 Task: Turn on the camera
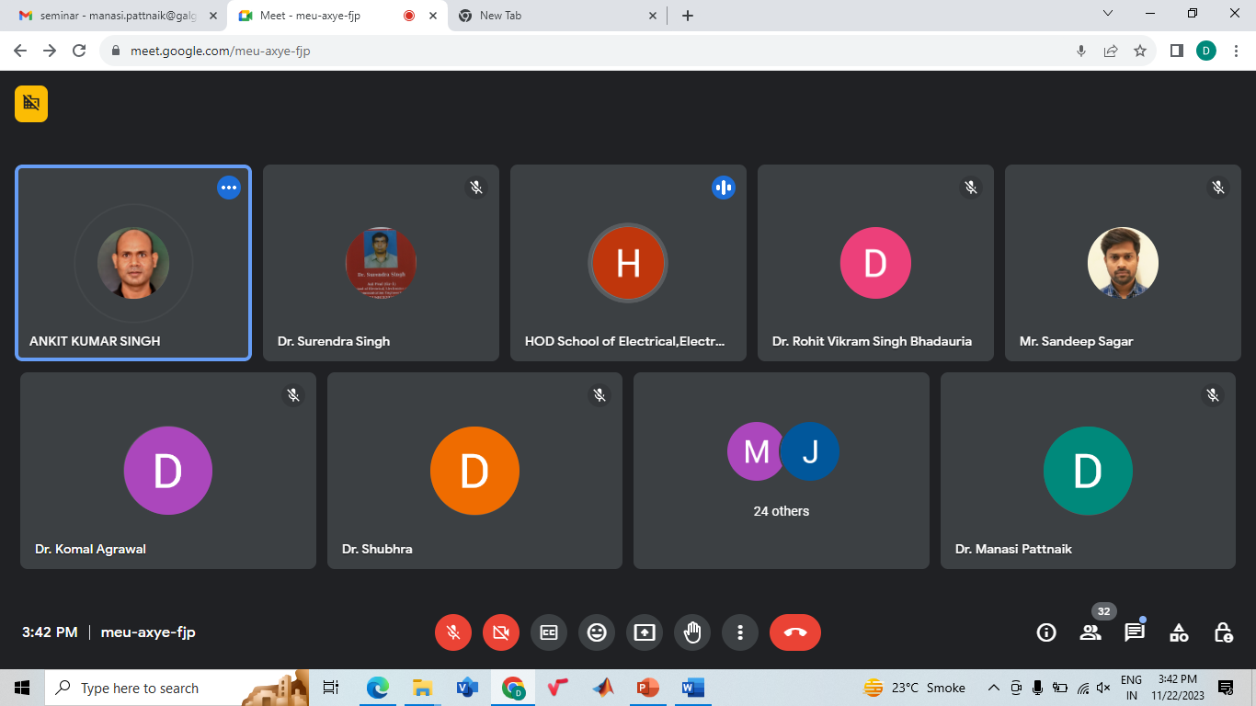[501, 632]
